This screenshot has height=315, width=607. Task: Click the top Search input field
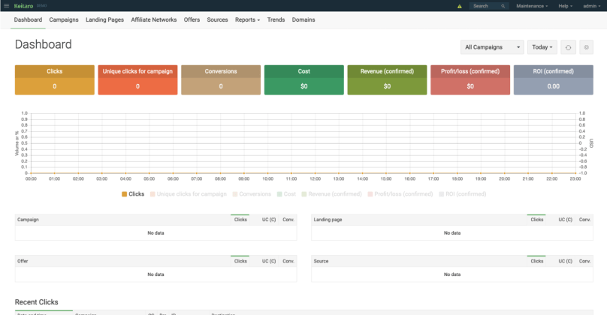(x=485, y=6)
